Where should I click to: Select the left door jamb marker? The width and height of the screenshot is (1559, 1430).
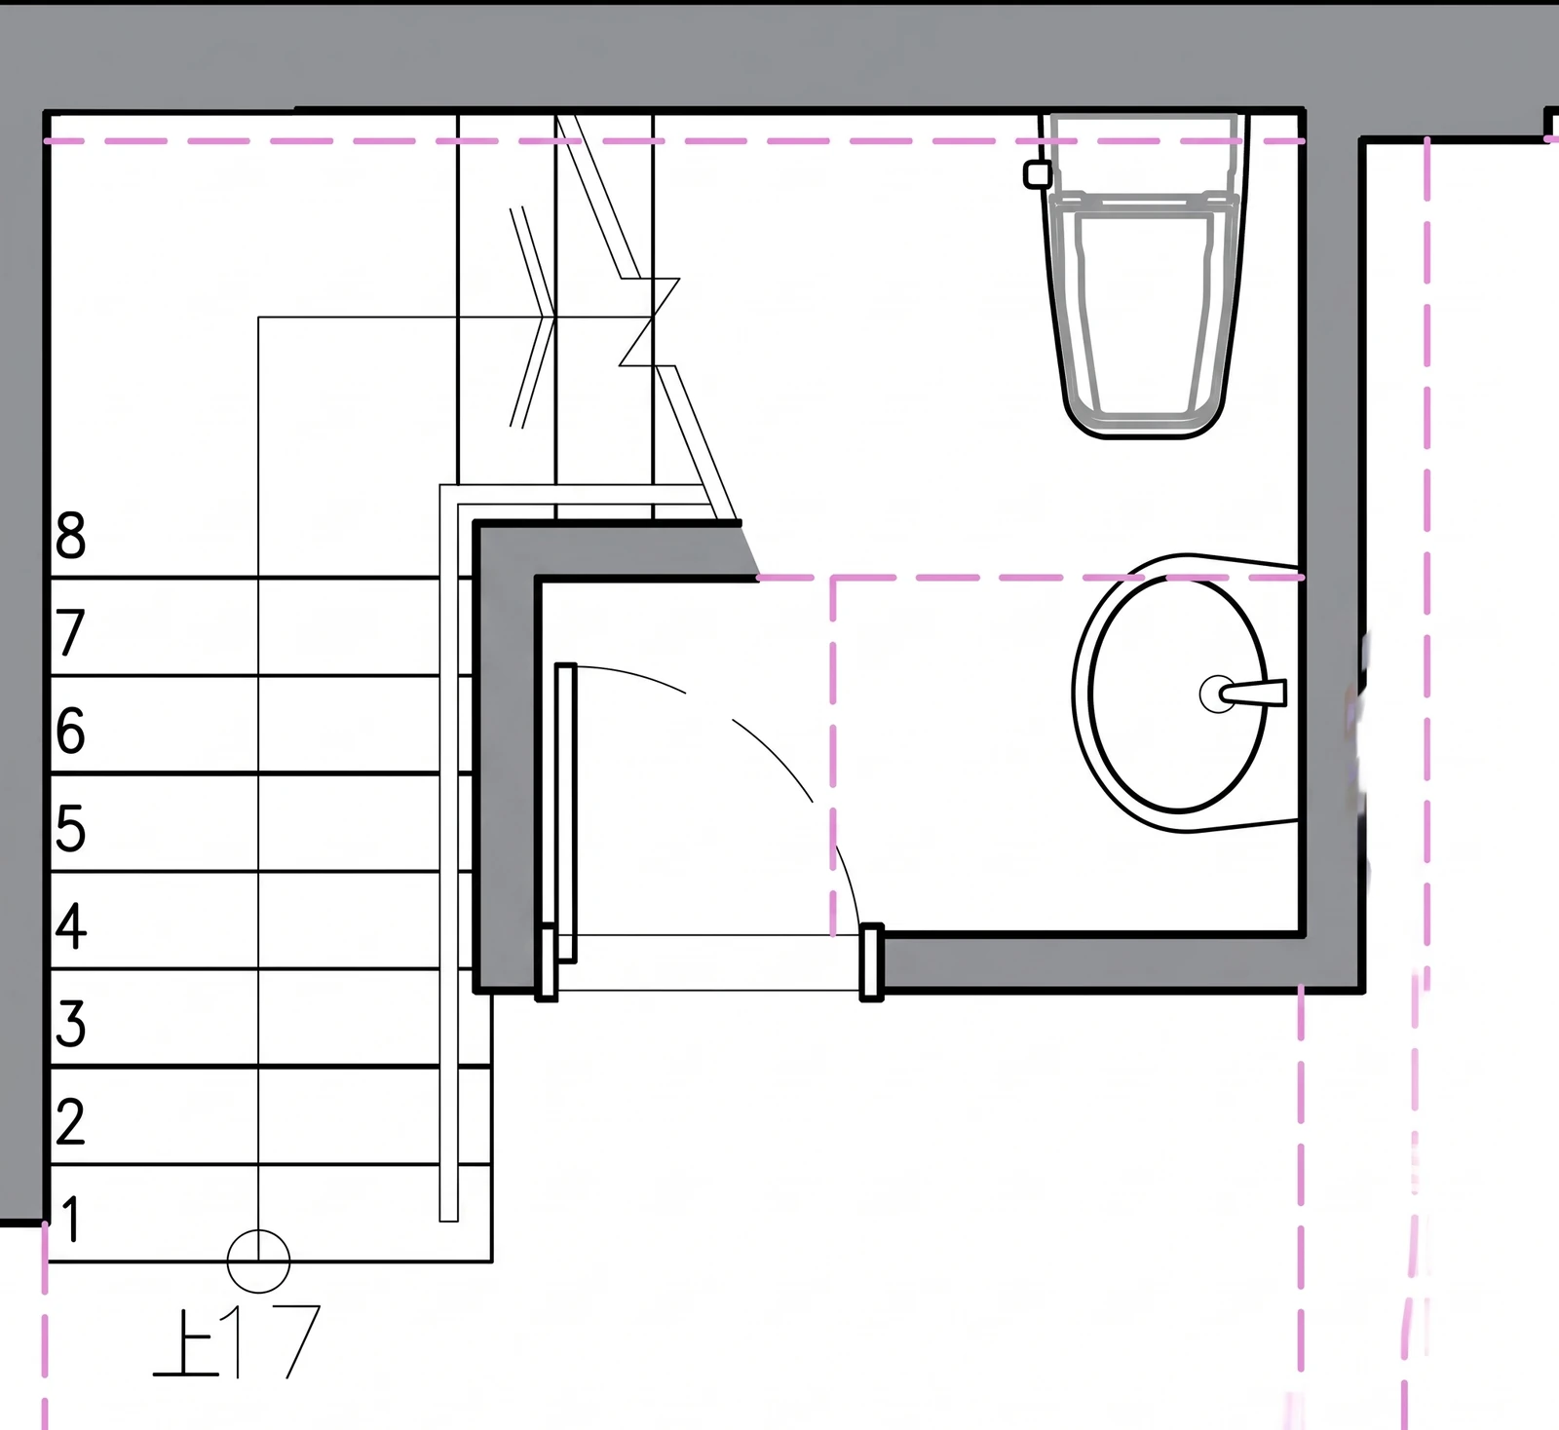pos(548,962)
